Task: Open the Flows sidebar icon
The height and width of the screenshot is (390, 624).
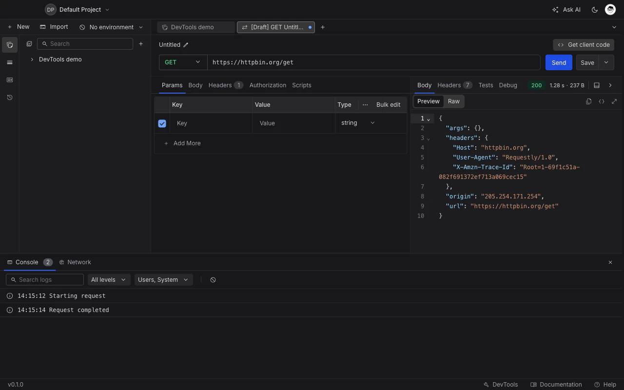Action: pos(10,80)
